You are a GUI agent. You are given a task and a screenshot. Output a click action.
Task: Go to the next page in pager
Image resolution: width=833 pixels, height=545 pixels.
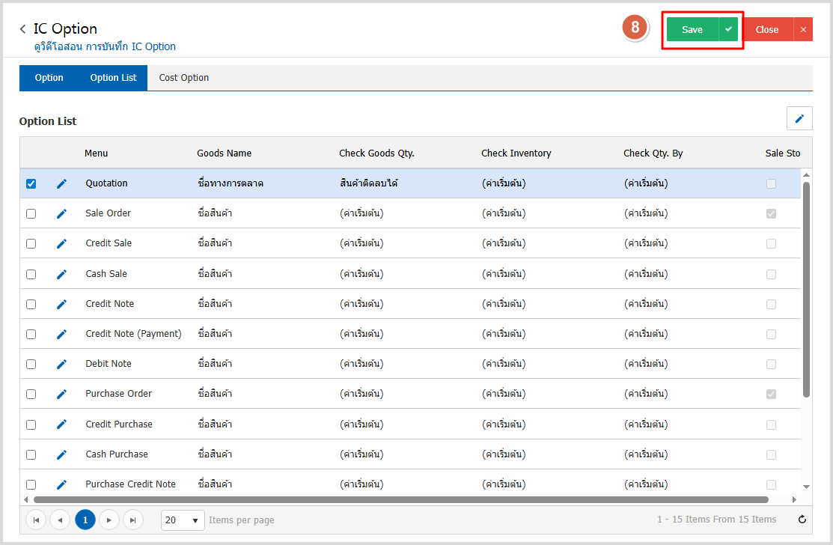pos(109,520)
